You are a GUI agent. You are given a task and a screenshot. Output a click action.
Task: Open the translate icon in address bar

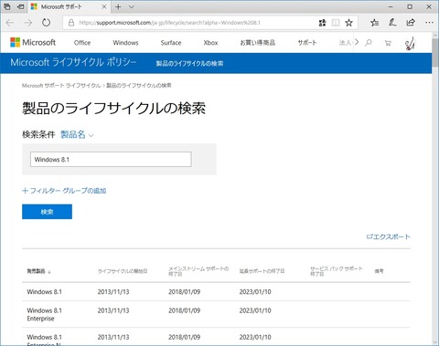tap(323, 23)
